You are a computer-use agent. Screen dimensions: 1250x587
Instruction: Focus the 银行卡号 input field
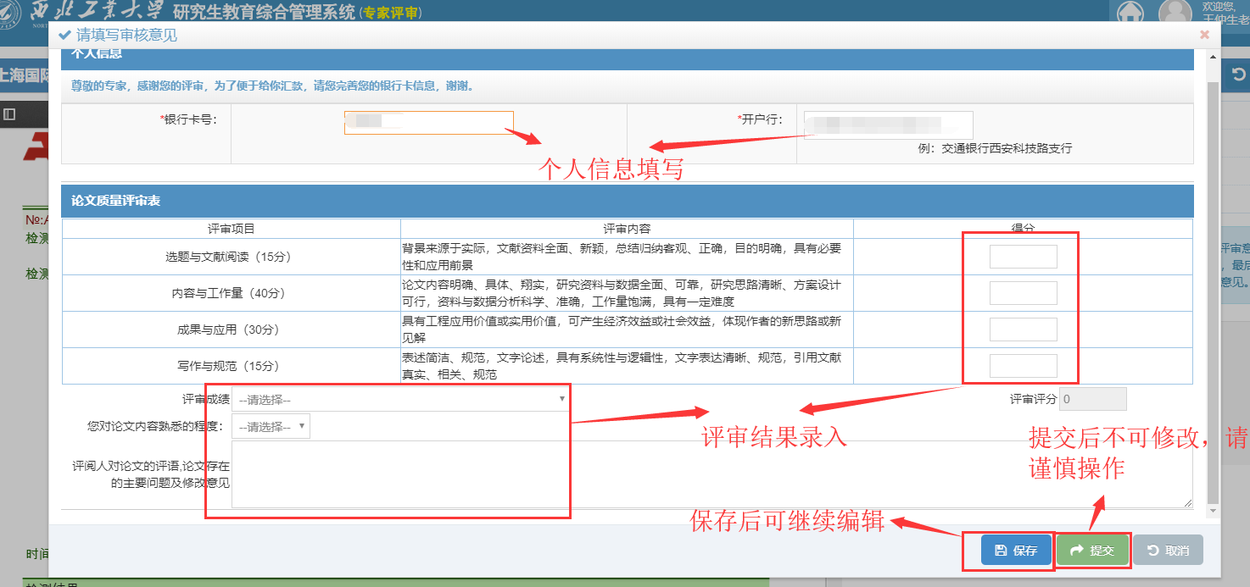point(428,122)
